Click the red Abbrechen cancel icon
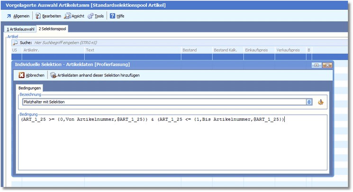 tap(21, 75)
